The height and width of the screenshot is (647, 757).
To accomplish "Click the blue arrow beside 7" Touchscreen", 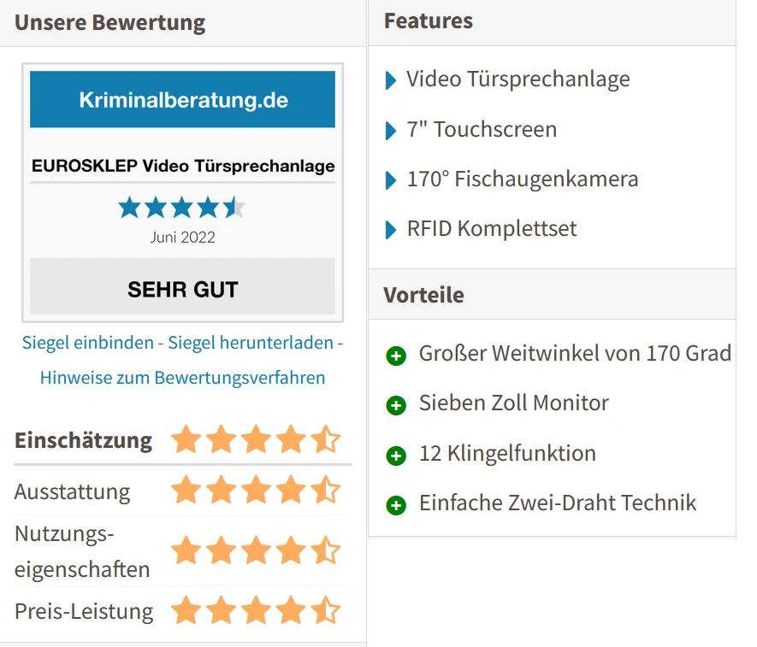I will [x=392, y=131].
